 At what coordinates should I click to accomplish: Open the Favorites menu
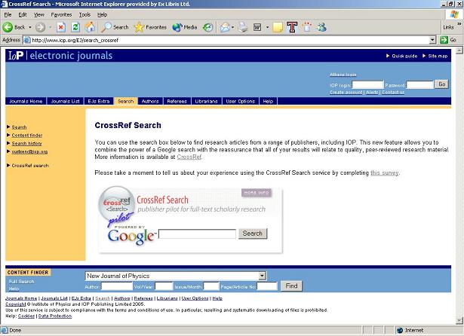click(61, 14)
